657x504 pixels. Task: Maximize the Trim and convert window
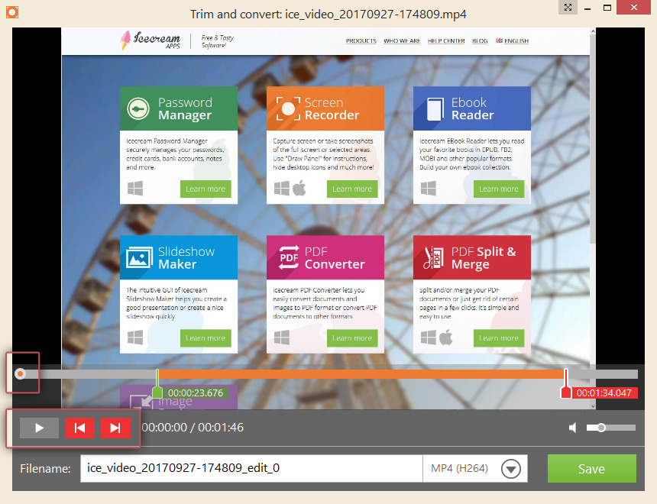point(607,8)
